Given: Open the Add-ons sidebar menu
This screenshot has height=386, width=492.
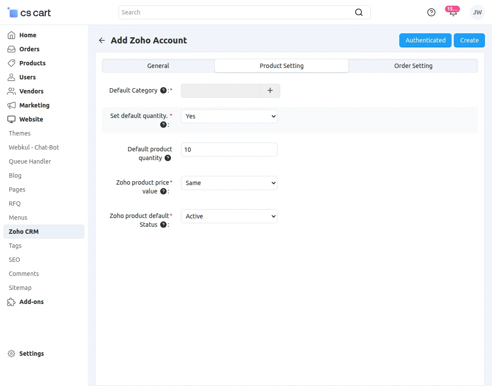Looking at the screenshot, I should click(31, 302).
